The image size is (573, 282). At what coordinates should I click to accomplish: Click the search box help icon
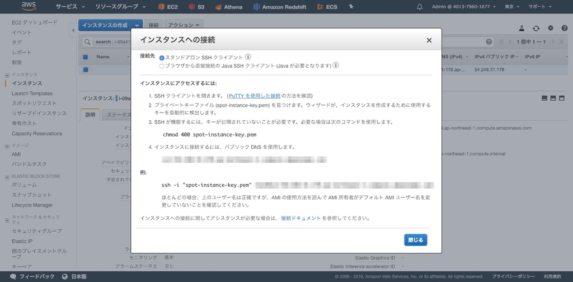489,41
